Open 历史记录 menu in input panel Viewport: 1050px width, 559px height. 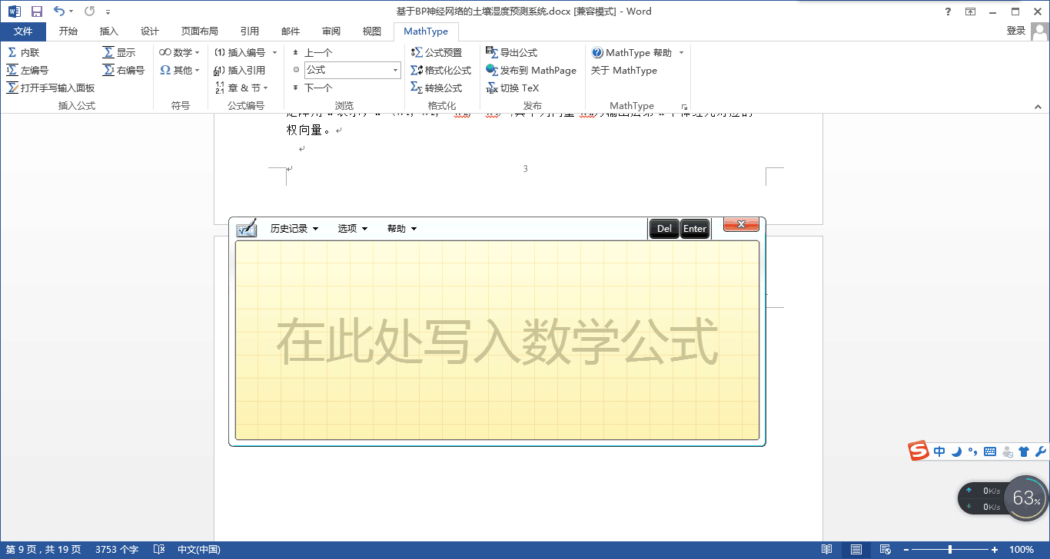[294, 228]
